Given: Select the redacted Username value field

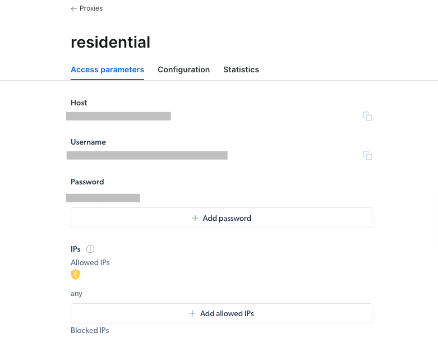Looking at the screenshot, I should point(147,155).
